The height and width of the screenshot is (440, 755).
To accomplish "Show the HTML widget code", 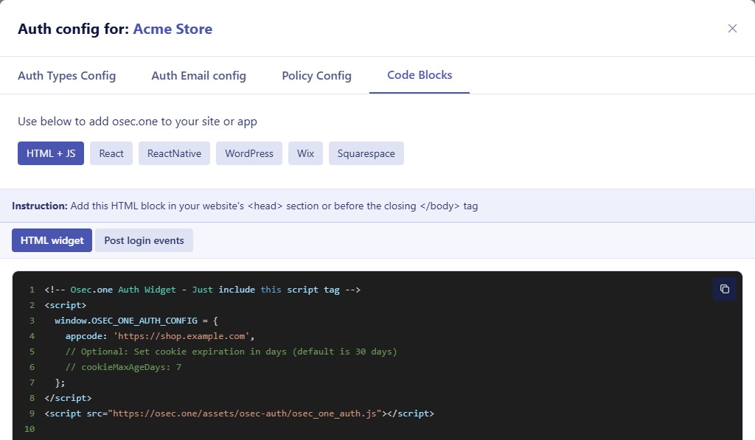I will pyautogui.click(x=52, y=240).
